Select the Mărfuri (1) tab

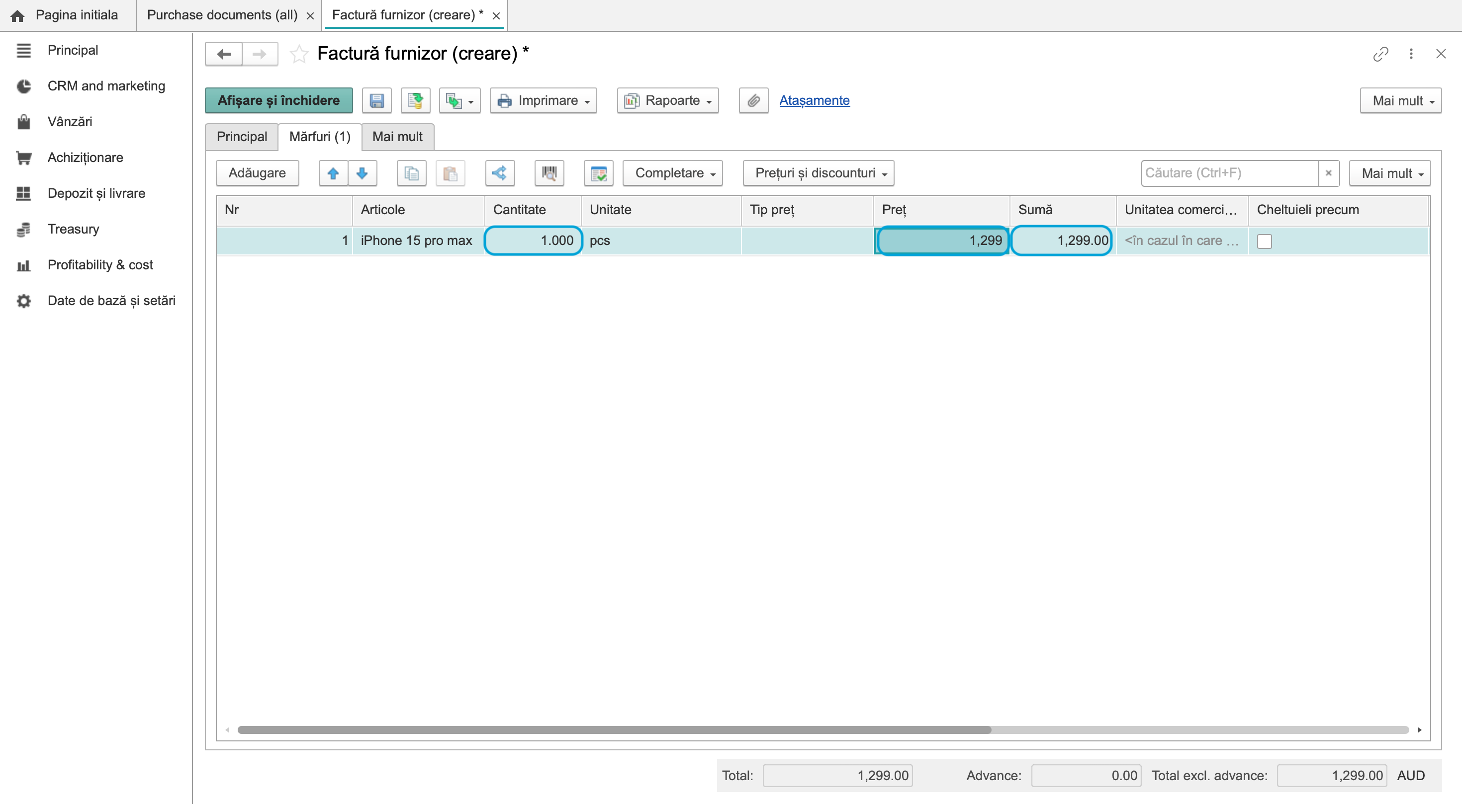click(320, 137)
